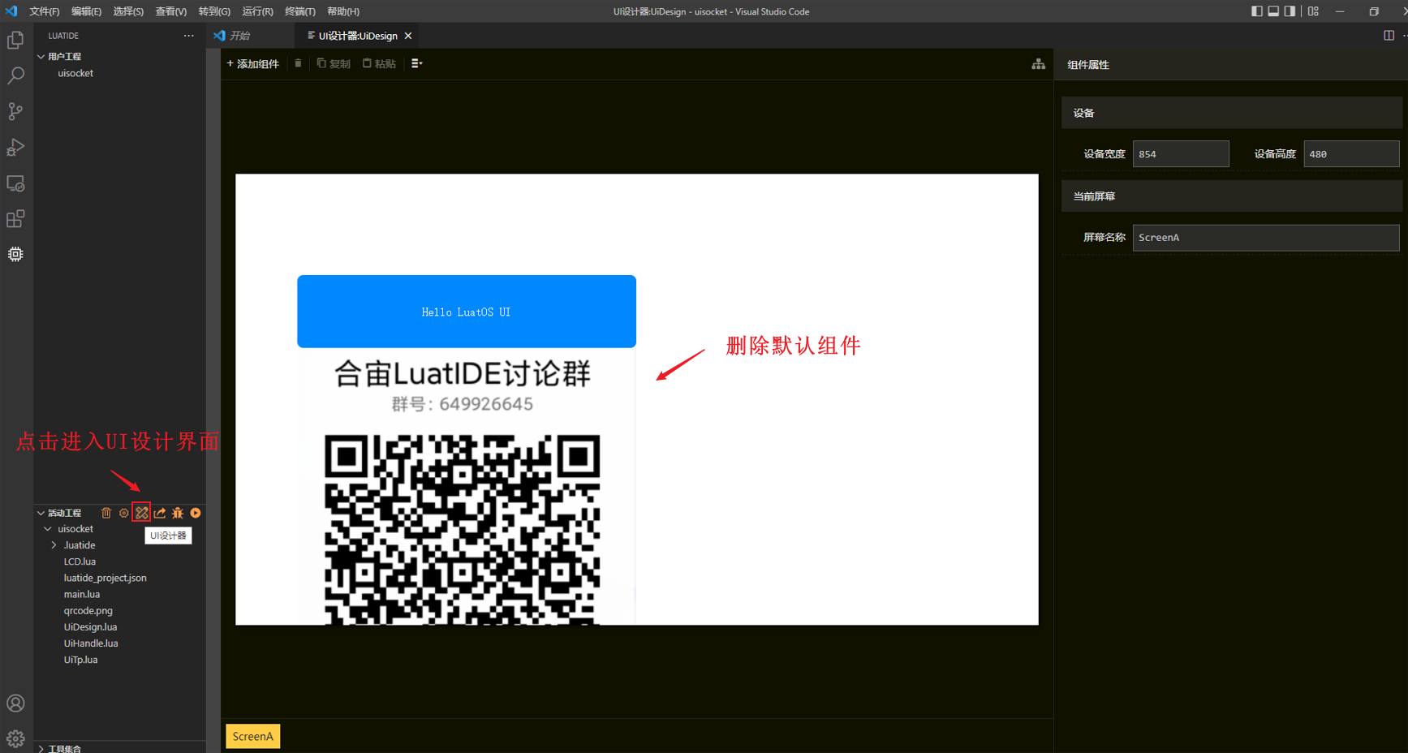Toggle secondary side bar visibility
The width and height of the screenshot is (1408, 753).
tap(1290, 11)
